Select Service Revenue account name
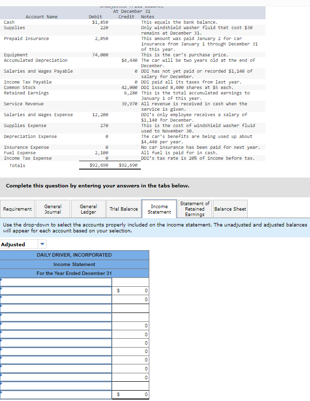This screenshot has width=310, height=401. (24, 104)
